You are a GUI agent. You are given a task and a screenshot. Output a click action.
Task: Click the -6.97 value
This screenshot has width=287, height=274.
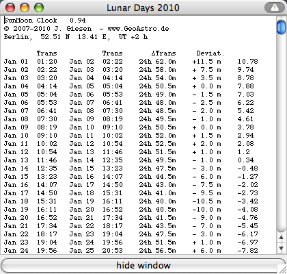tap(248, 242)
